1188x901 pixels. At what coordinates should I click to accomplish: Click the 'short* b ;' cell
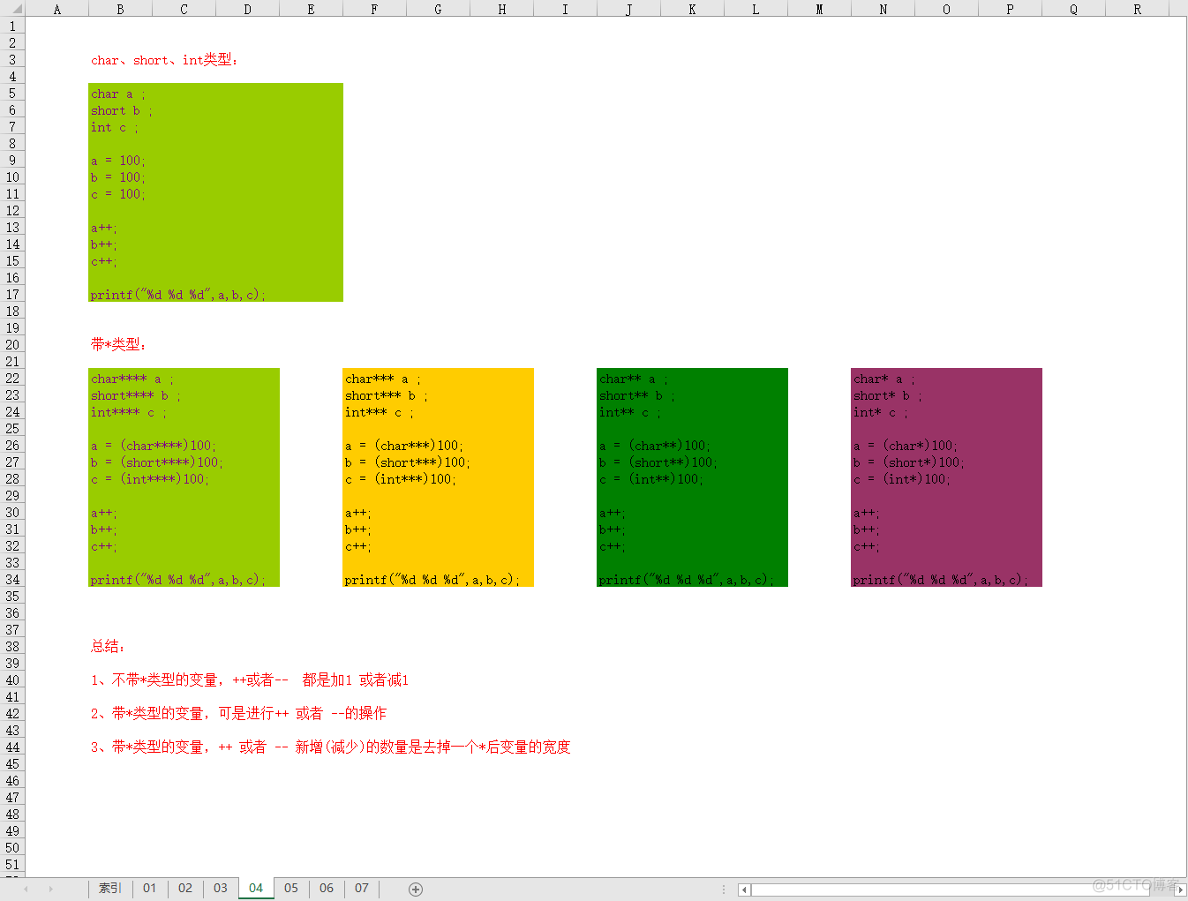[888, 395]
